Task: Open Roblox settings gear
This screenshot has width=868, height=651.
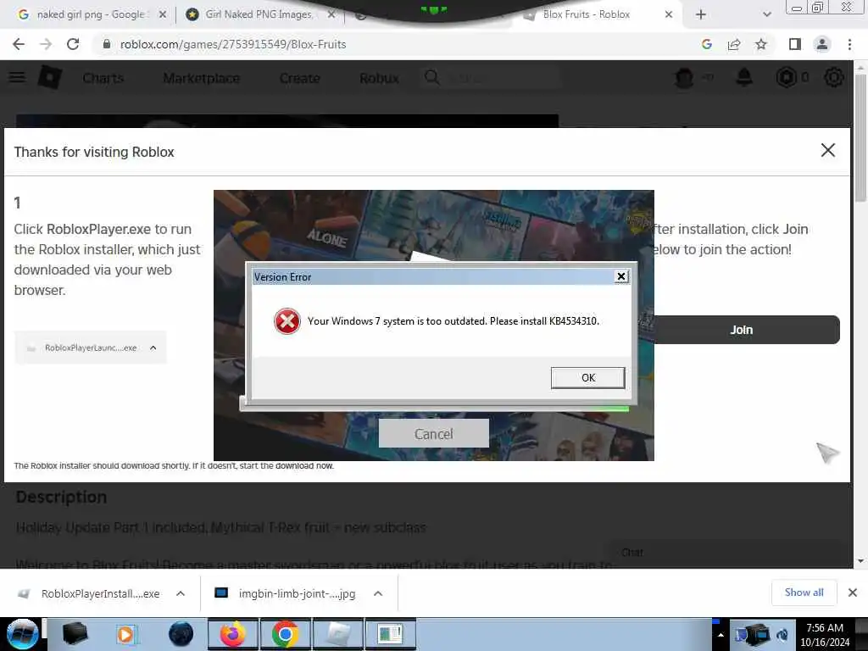Action: tap(834, 77)
